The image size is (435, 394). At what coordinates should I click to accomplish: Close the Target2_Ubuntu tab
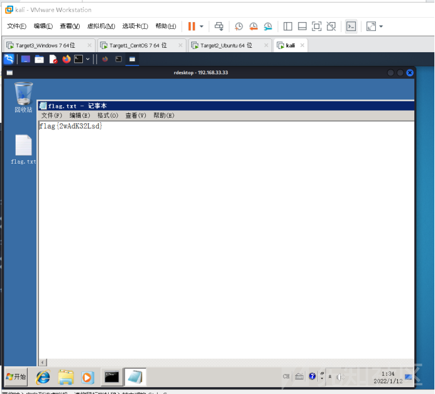pyautogui.click(x=266, y=45)
